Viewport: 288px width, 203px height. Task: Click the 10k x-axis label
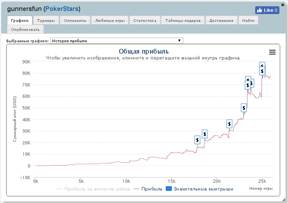[x=126, y=181]
